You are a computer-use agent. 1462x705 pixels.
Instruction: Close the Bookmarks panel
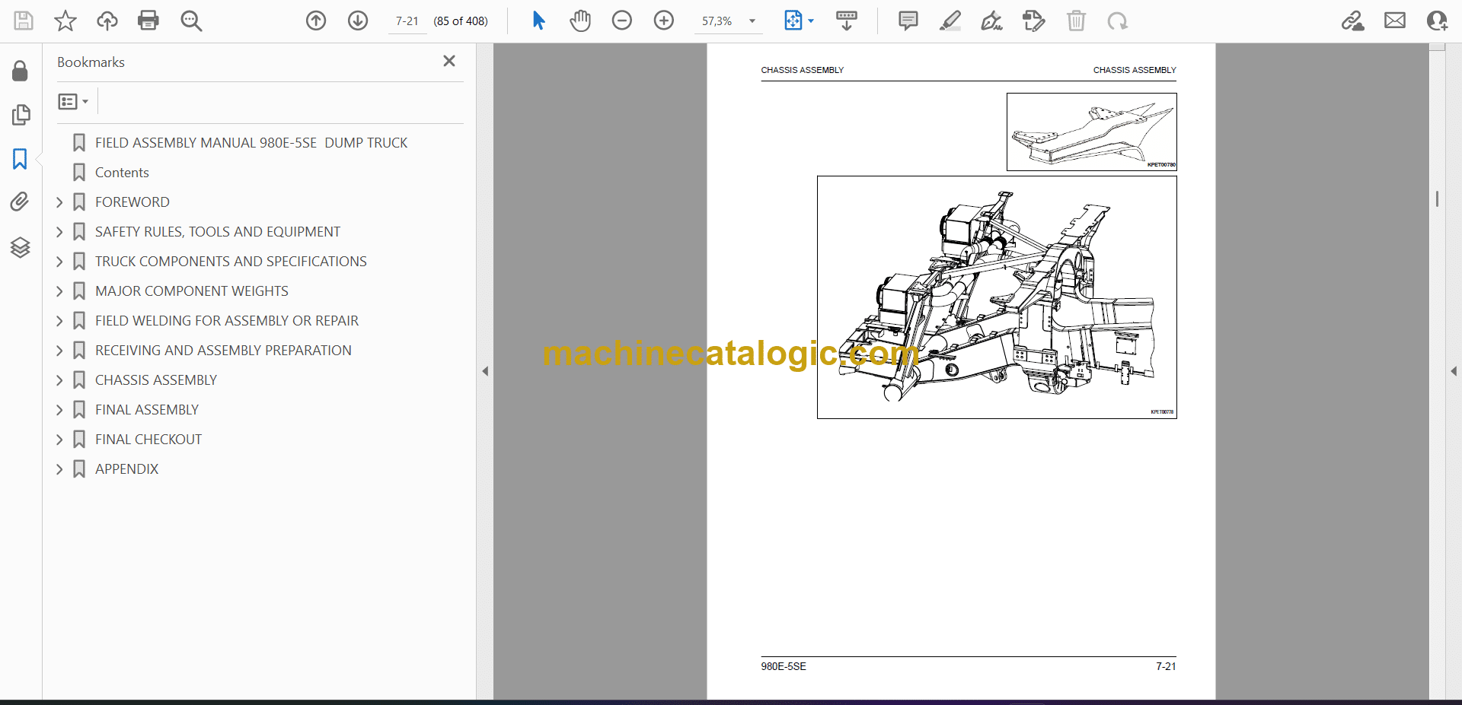pos(449,61)
